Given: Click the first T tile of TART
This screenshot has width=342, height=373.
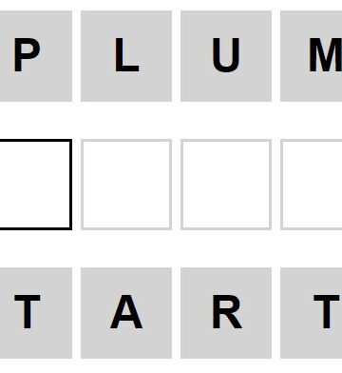Looking at the screenshot, I should click(x=36, y=313).
